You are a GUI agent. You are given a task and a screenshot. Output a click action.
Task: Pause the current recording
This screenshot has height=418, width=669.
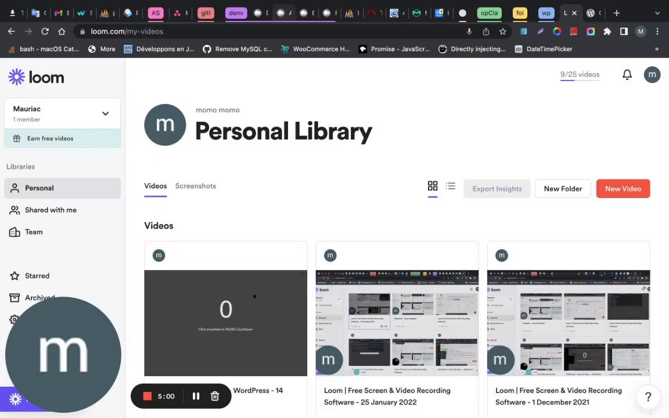pos(196,397)
